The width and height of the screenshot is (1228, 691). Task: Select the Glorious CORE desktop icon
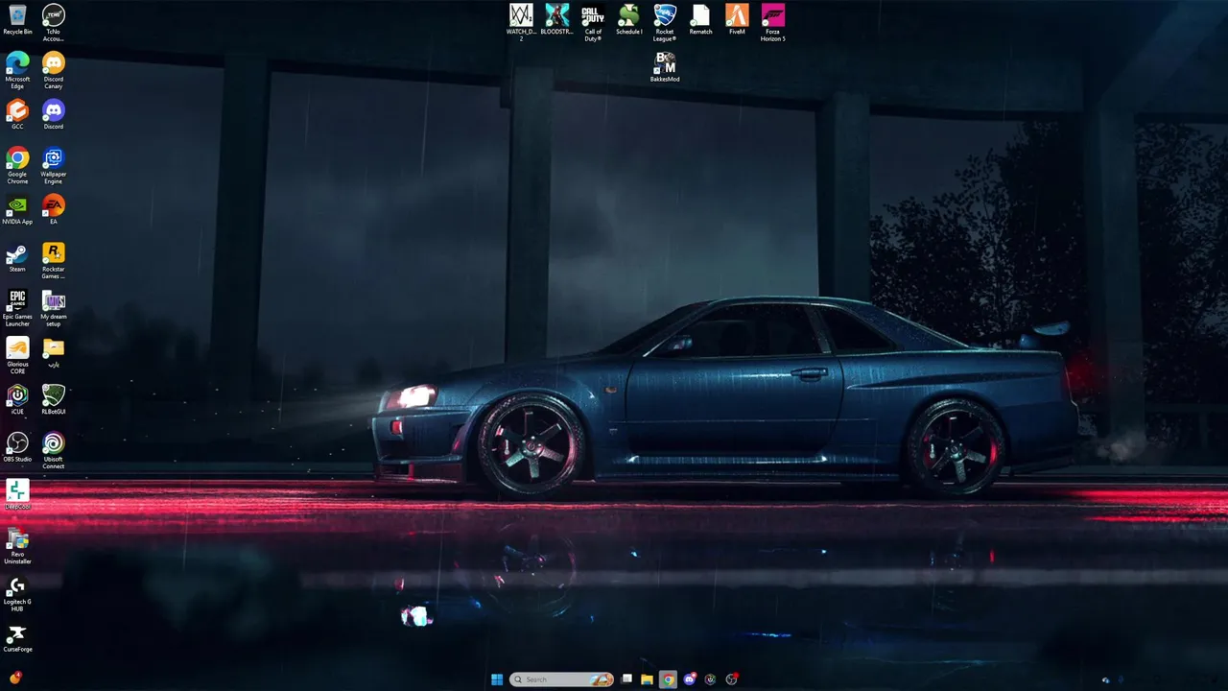click(x=17, y=355)
